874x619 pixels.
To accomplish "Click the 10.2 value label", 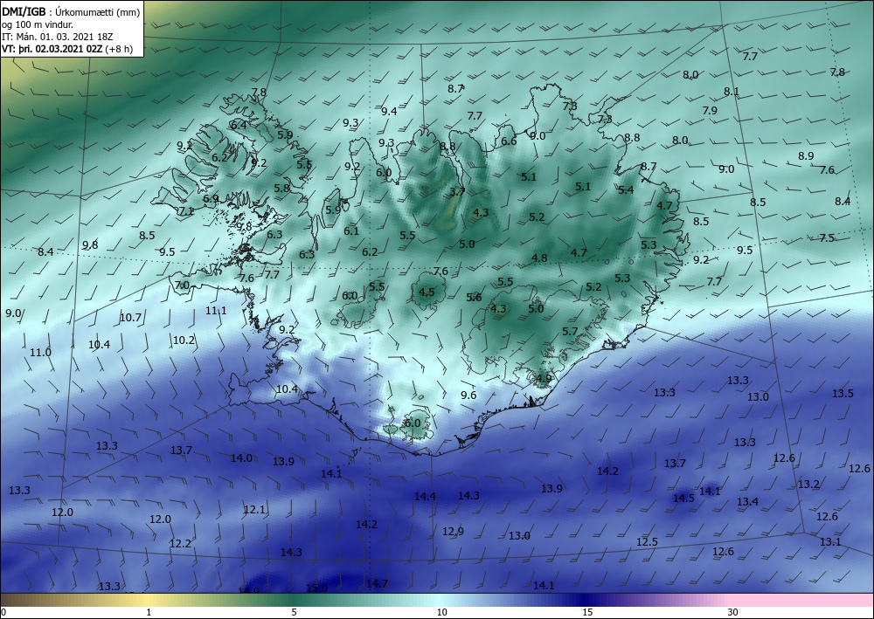I will coord(184,340).
